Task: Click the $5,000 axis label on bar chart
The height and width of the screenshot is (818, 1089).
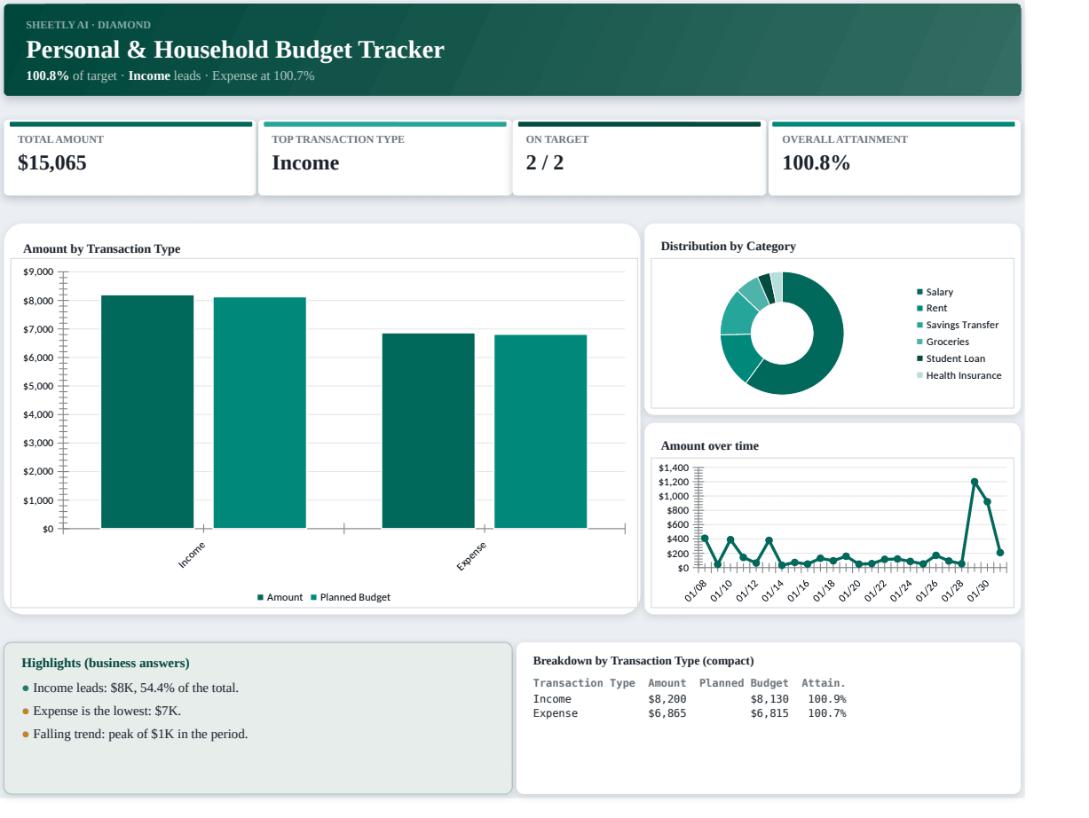Action: pos(38,386)
